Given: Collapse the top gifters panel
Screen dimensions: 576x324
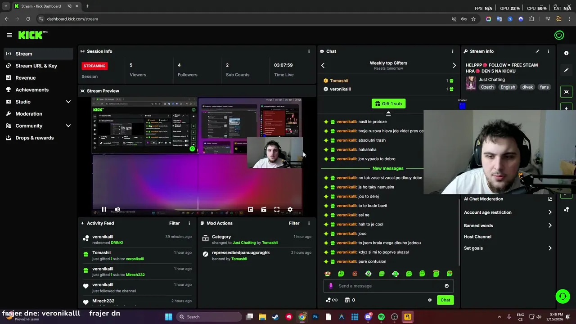Looking at the screenshot, I should pyautogui.click(x=388, y=114).
